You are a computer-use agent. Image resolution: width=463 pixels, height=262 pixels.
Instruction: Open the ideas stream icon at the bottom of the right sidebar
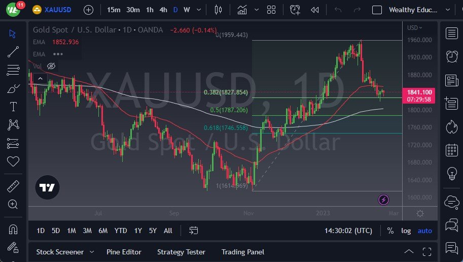(451, 248)
